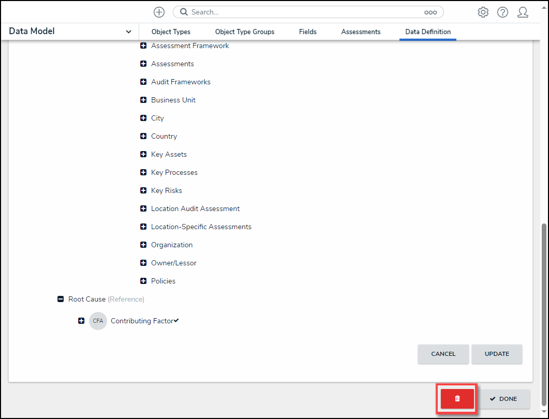Open the help question mark icon
This screenshot has height=419, width=549.
(x=502, y=12)
